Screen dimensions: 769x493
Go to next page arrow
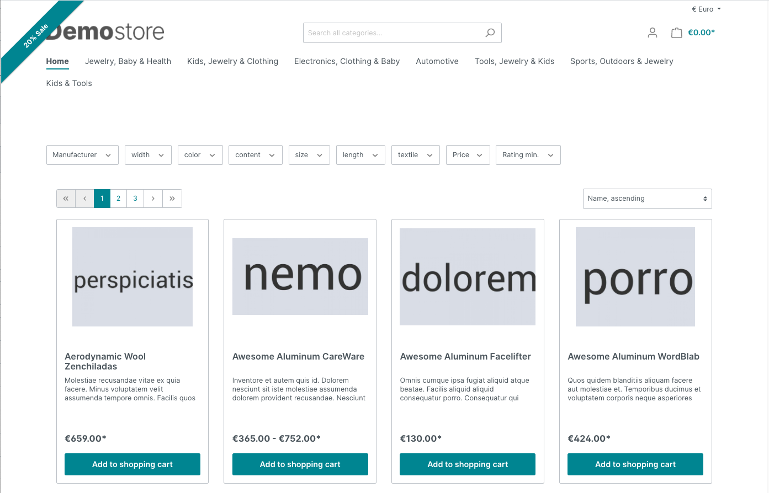153,199
